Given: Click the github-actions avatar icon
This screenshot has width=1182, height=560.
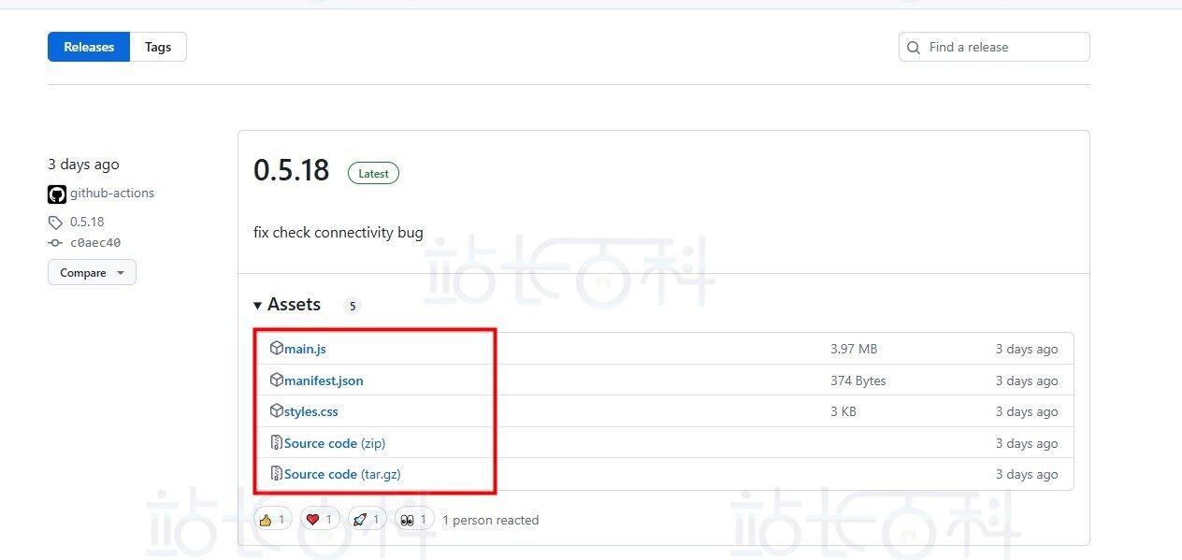Looking at the screenshot, I should click(56, 194).
